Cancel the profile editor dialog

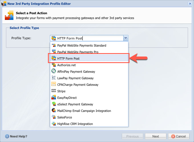[x=179, y=136]
